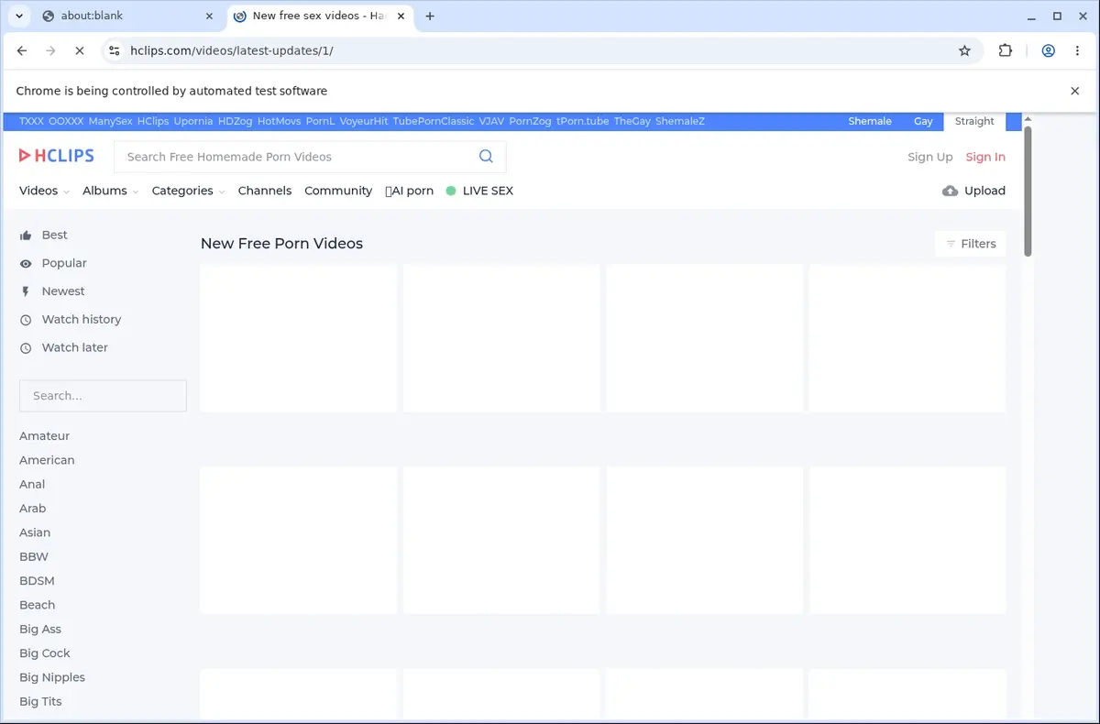Click the Sign Up link
This screenshot has height=724, width=1100.
pyautogui.click(x=930, y=157)
